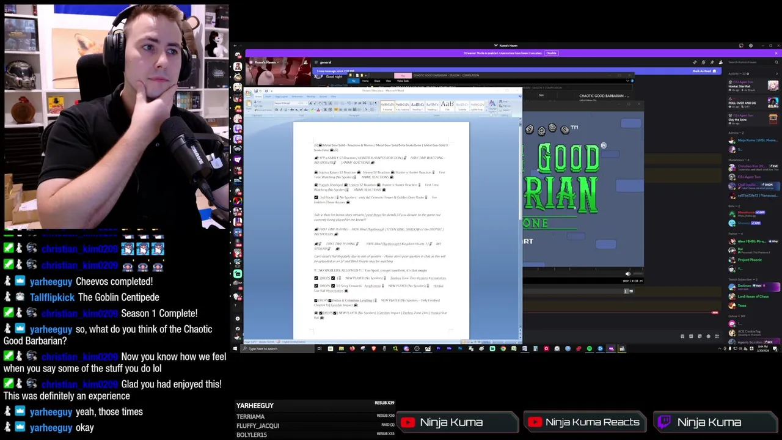Viewport: 782px width, 440px height.
Task: Toggle Underline formatting in Word
Action: [285, 109]
